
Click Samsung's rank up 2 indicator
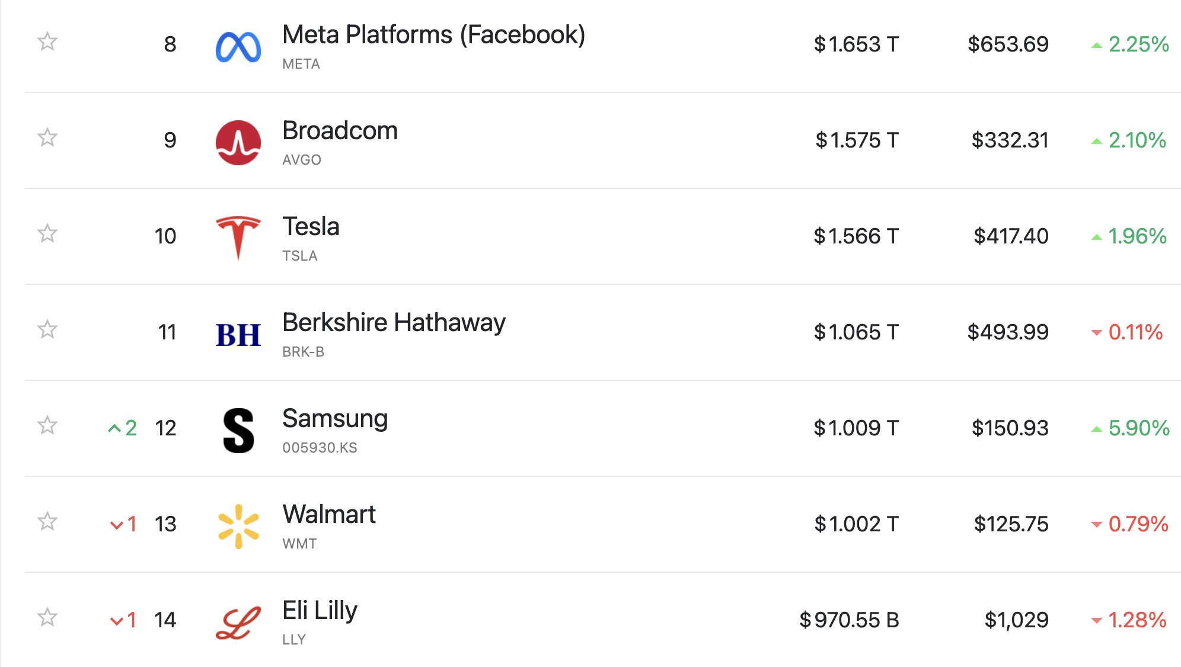(123, 428)
